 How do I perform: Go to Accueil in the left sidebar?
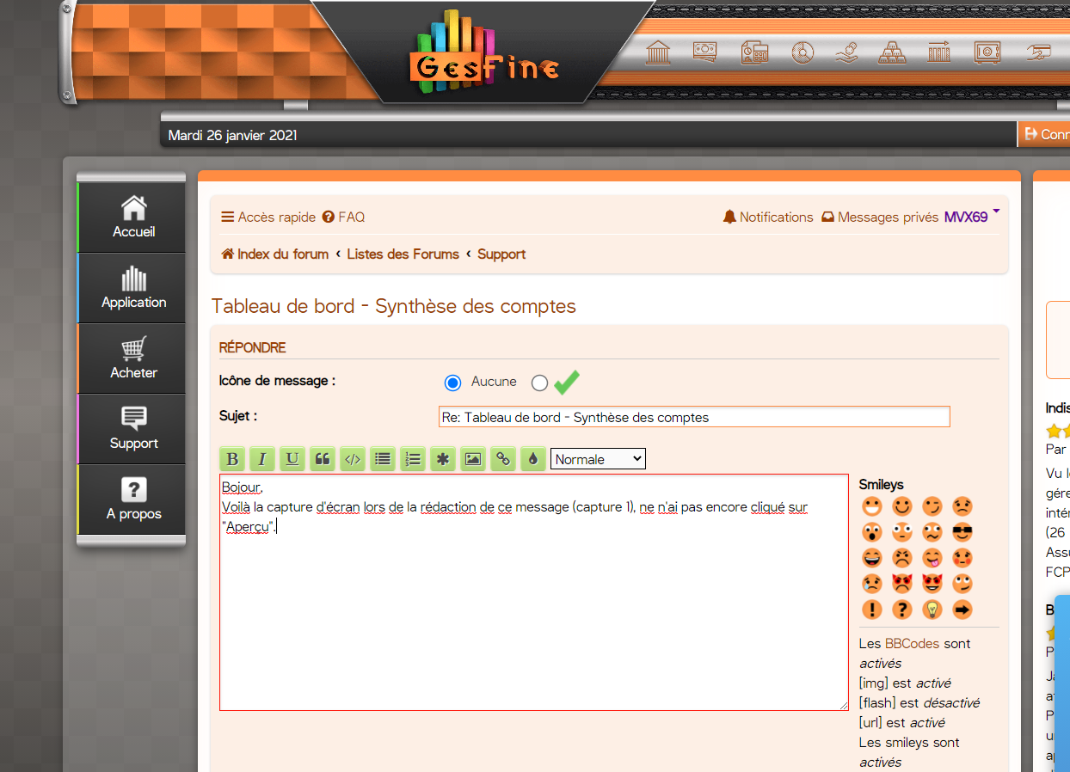click(133, 218)
